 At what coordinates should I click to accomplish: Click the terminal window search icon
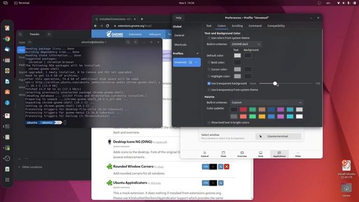click(128, 42)
